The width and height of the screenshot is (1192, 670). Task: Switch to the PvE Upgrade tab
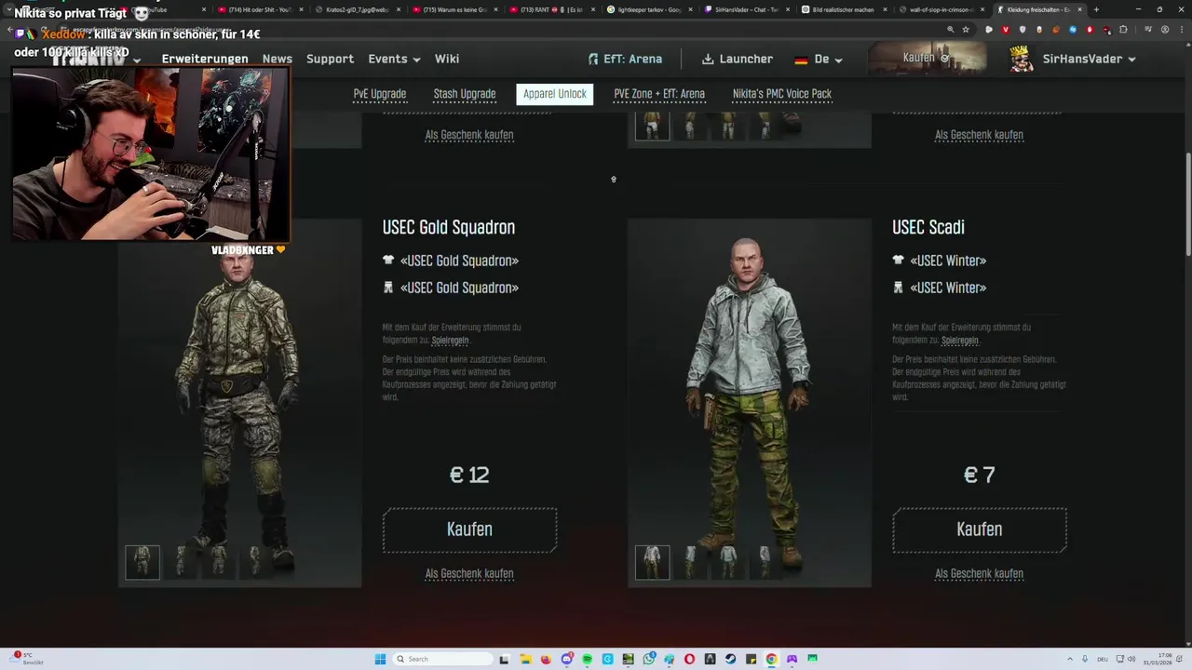pyautogui.click(x=379, y=94)
